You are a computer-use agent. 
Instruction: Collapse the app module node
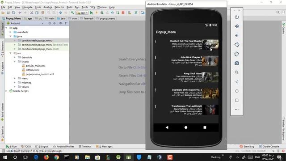pos(6,28)
